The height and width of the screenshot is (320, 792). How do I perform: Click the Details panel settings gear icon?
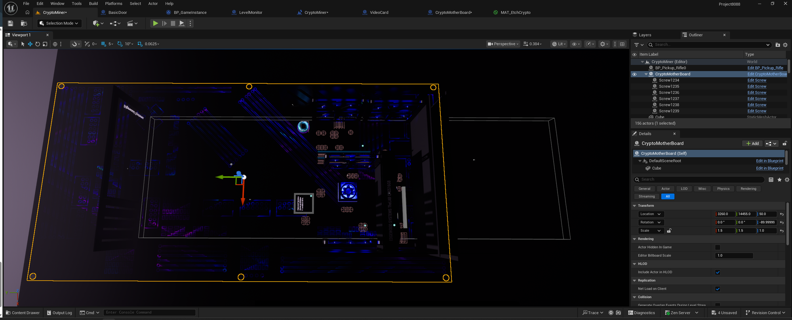(787, 180)
